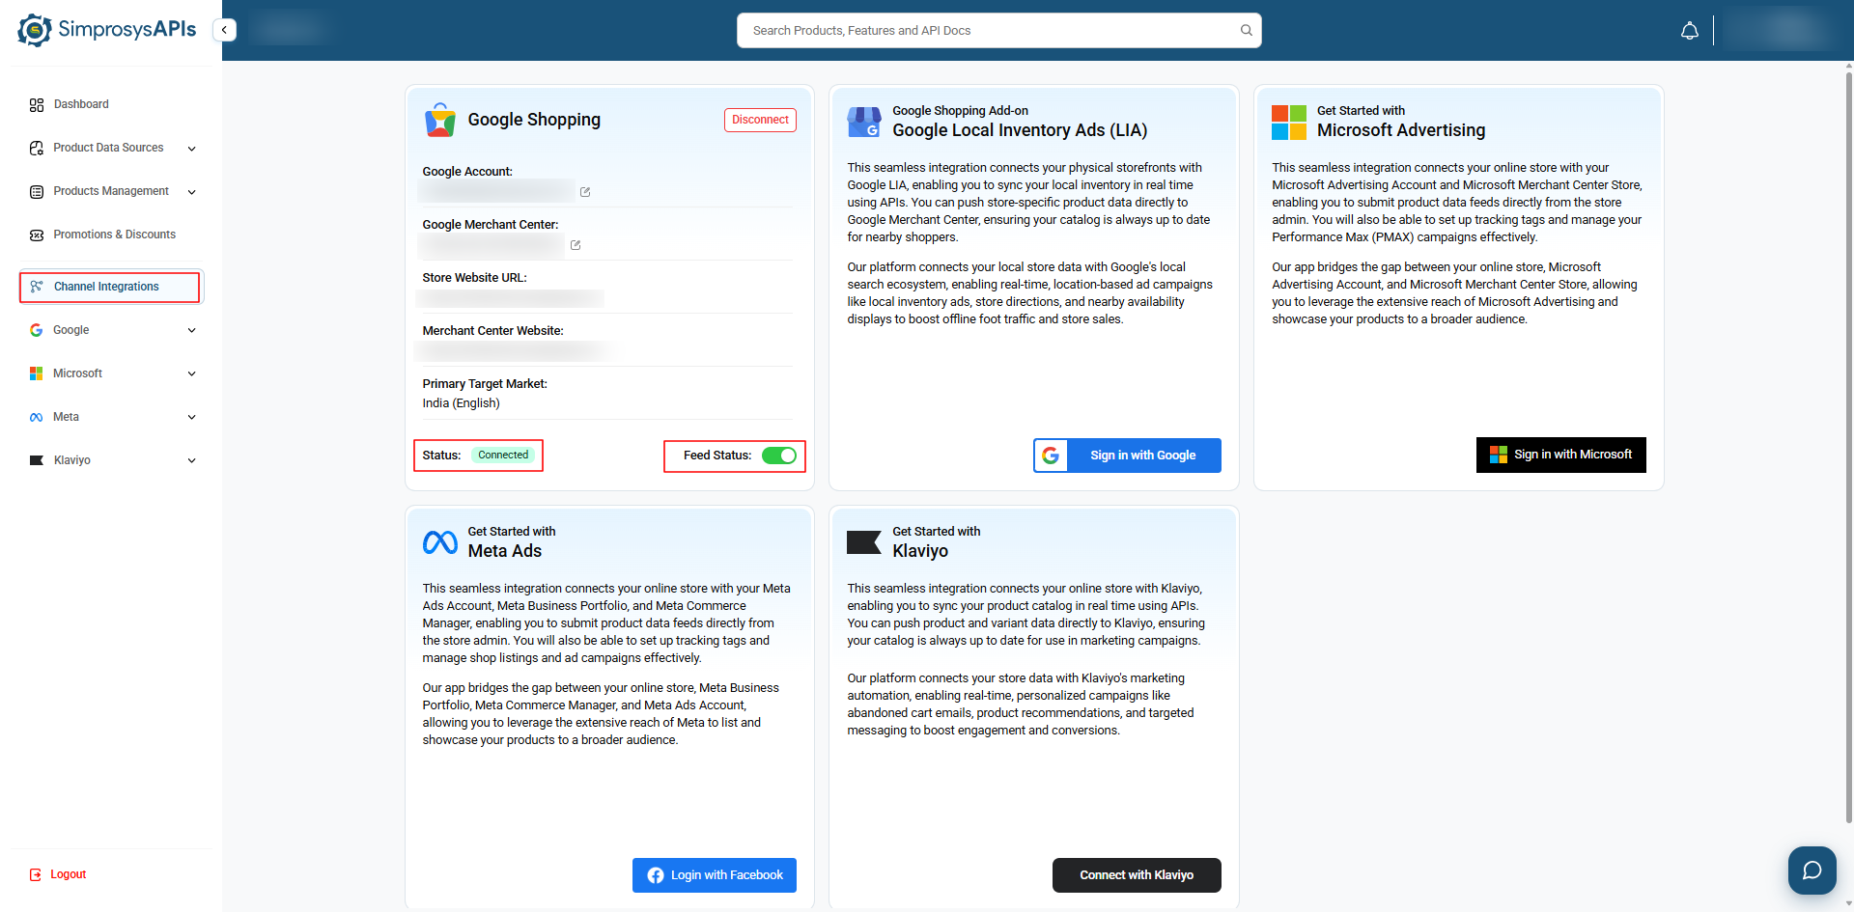
Task: Click the Google Local Inventory Ads logo
Action: coord(864,122)
